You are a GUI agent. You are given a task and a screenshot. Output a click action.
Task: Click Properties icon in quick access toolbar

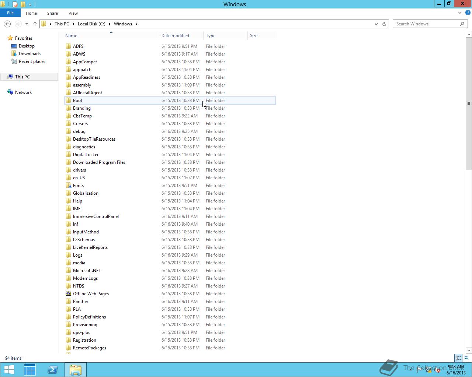point(15,4)
